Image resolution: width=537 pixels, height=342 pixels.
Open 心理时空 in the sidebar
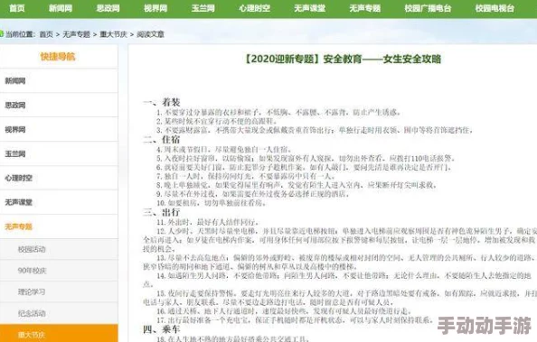click(x=59, y=178)
